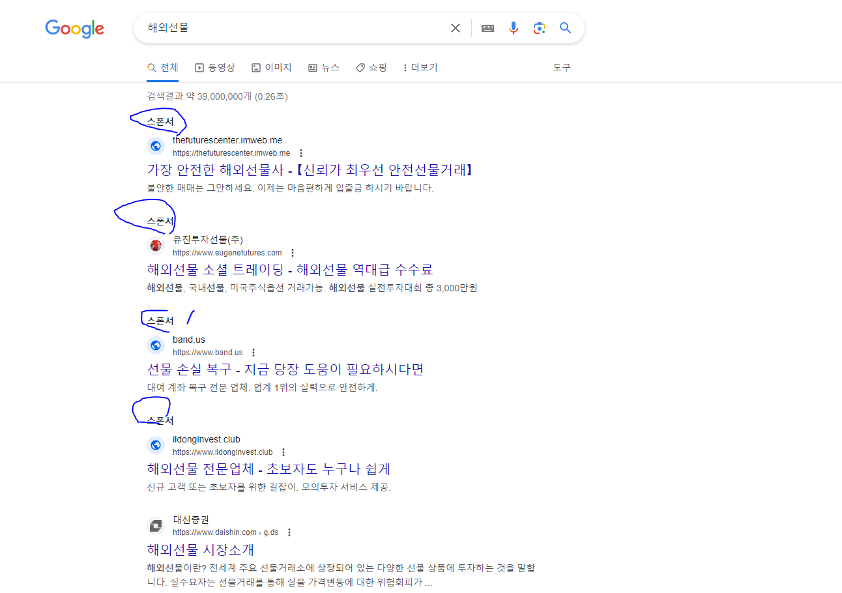Screen dimensions: 842x593
Task: Click the blue magnifier search button
Action: 565,28
